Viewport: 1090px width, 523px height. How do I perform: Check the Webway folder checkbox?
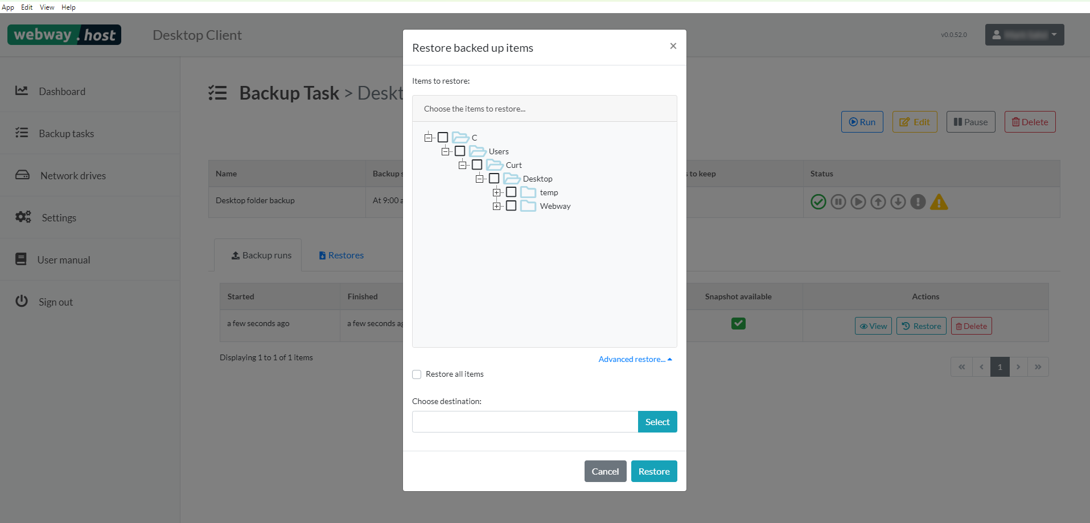(x=511, y=206)
